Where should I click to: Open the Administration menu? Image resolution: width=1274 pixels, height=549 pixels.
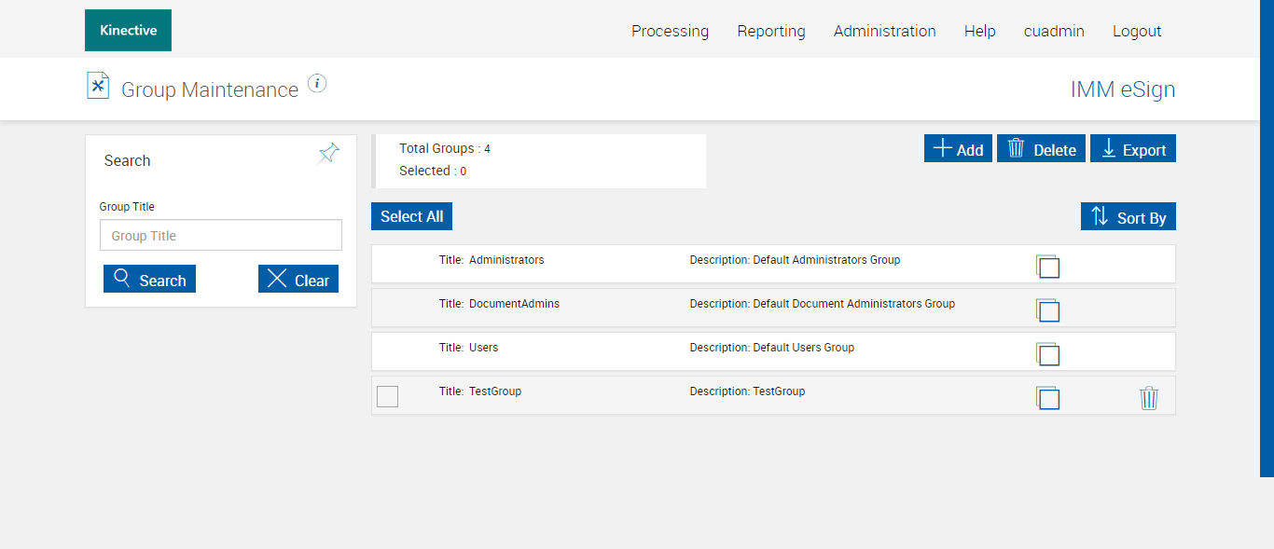[x=884, y=31]
